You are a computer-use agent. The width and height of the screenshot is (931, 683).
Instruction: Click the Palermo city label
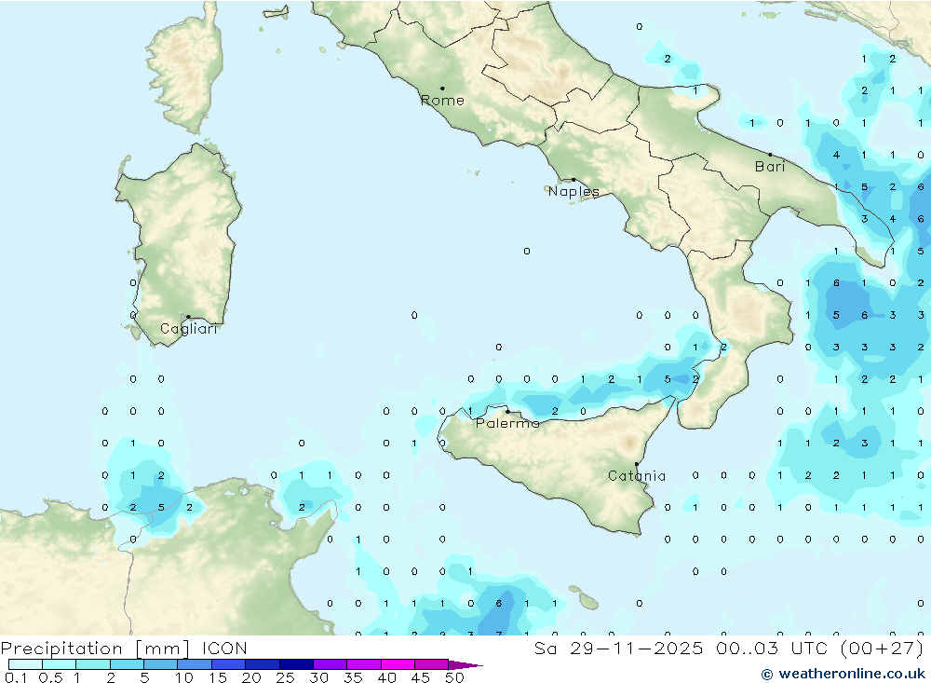click(x=507, y=423)
